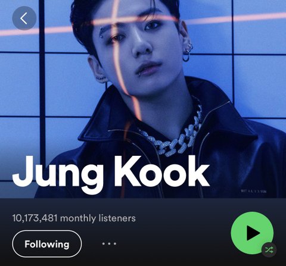Screen dimensions: 286x266
Task: Play Jung Kook's music with green button
Action: tap(252, 233)
